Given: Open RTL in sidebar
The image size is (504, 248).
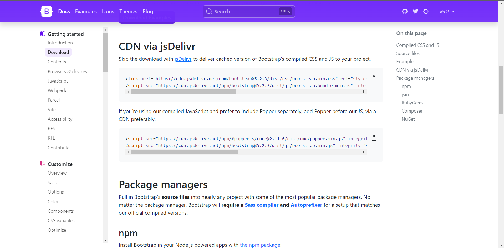Looking at the screenshot, I should click(51, 138).
